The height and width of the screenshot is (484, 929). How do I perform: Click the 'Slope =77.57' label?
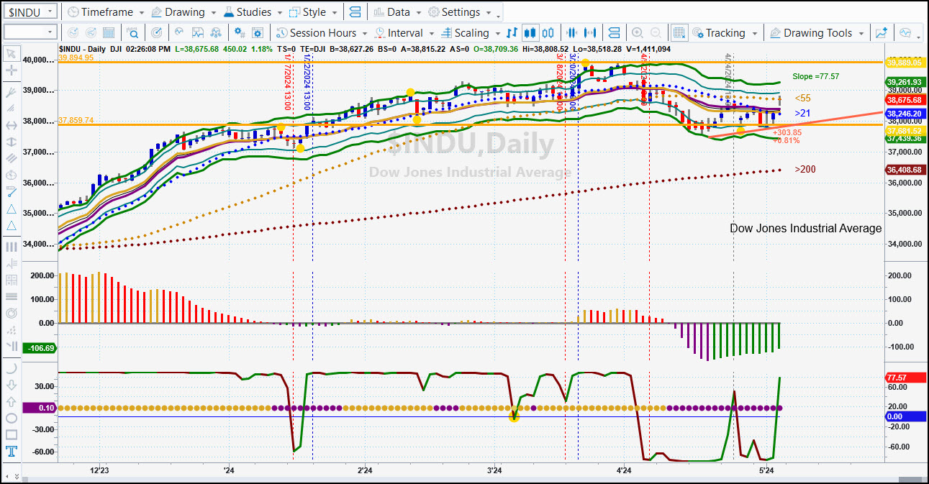coord(815,76)
